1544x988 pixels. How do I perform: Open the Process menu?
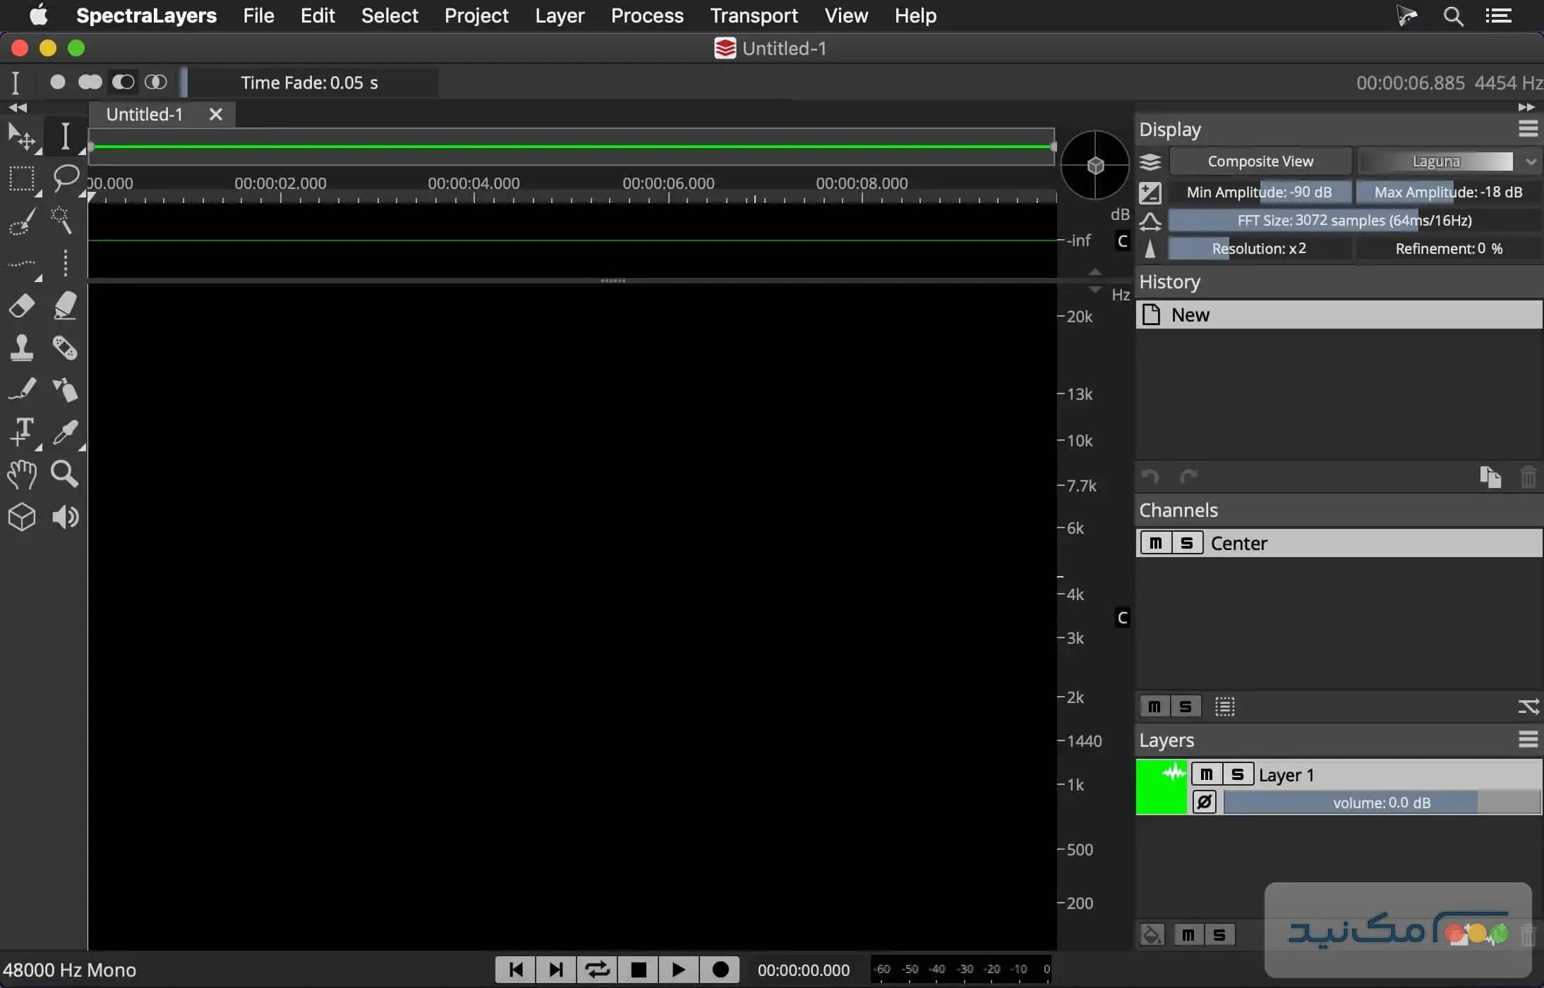[x=646, y=16]
